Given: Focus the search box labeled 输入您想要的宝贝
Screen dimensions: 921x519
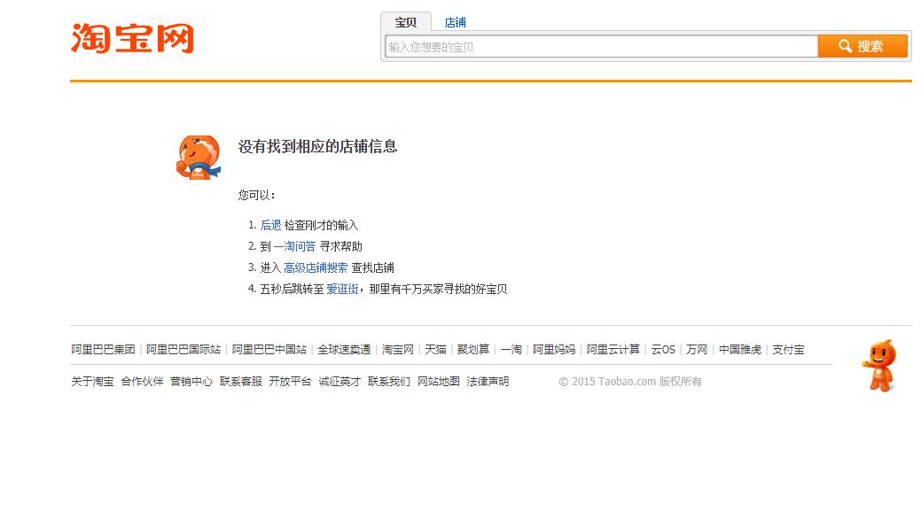Looking at the screenshot, I should 600,47.
